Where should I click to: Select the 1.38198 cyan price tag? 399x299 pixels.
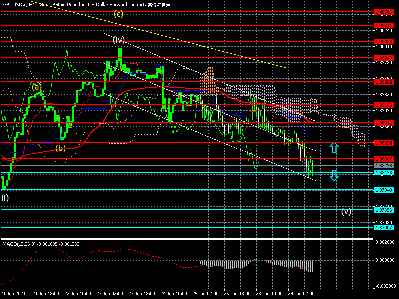point(384,172)
